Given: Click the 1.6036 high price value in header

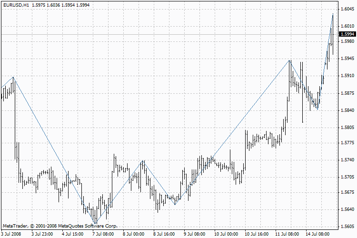Looking at the screenshot, I should [53, 5].
